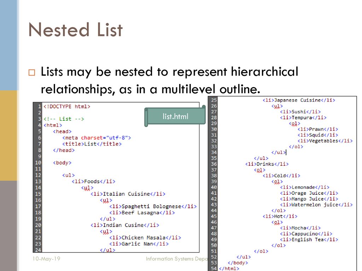Click the "<li>Italian Cuisine</li>" line

128,194
